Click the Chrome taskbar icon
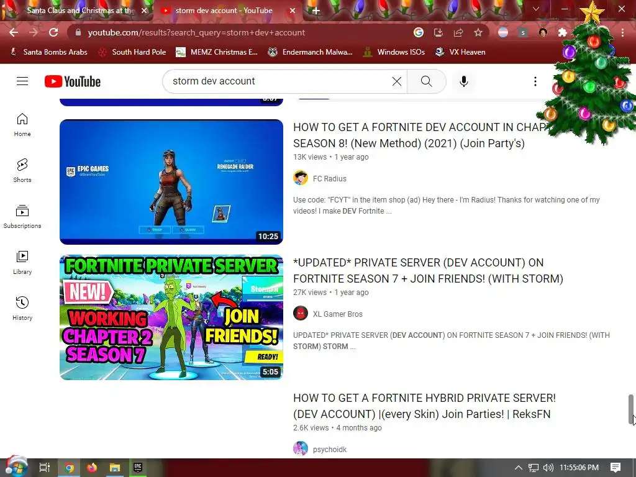 click(x=70, y=468)
